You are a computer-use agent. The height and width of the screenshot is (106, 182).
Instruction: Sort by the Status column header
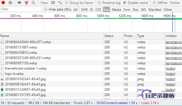click(x=113, y=36)
